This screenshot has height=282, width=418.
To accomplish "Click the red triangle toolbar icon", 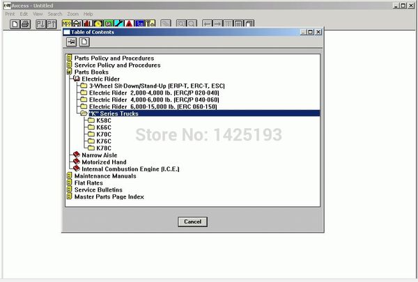I will [x=130, y=24].
